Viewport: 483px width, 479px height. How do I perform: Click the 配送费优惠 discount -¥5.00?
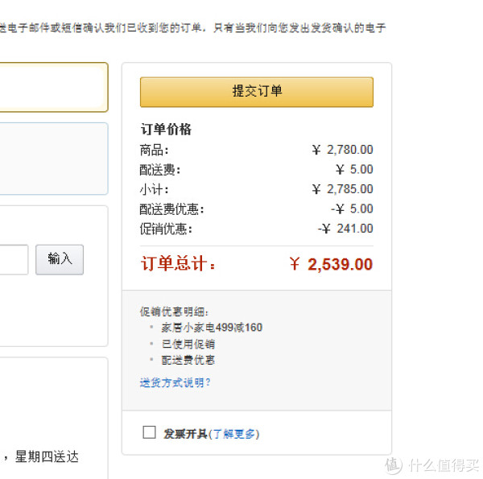(x=352, y=209)
